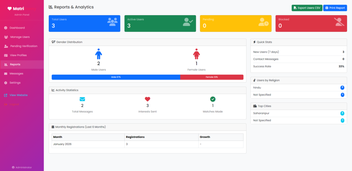
Task: Open Messages in the sidebar
Action: (x=16, y=74)
